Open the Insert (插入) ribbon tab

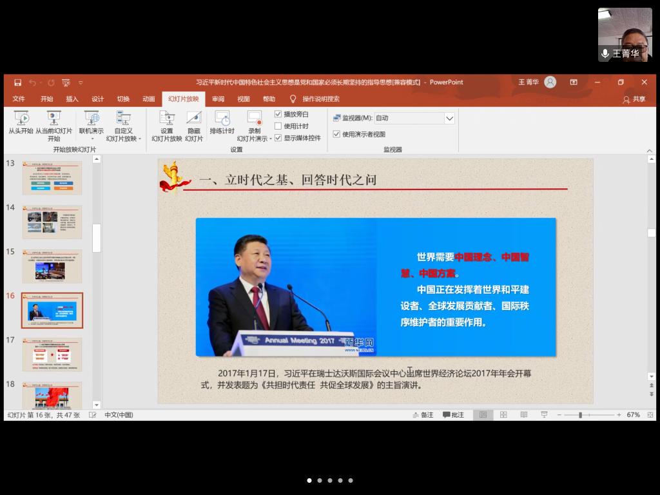[72, 99]
